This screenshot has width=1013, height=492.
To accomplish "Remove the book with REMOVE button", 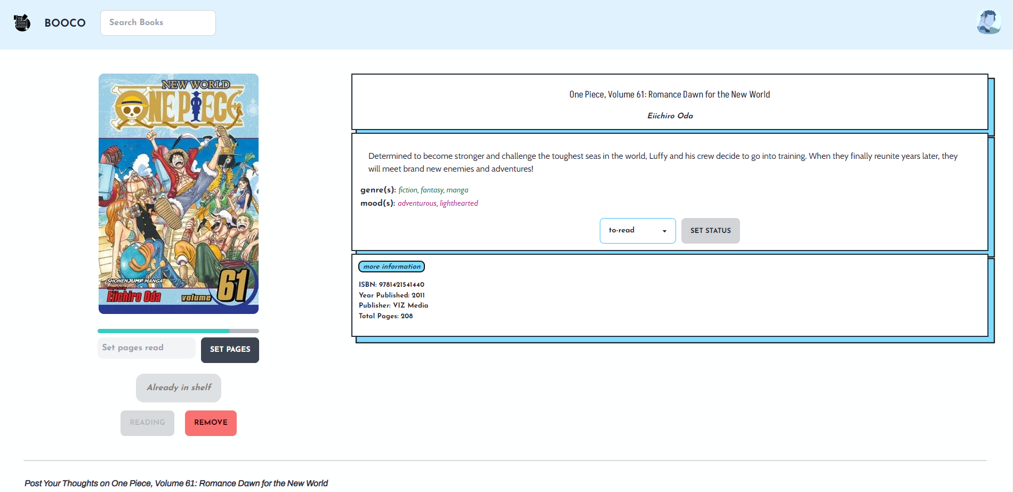I will (211, 423).
